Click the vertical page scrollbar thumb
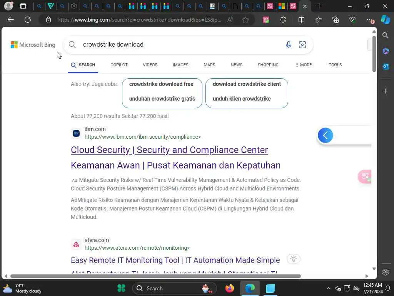This screenshot has height=296, width=394. 374,54
